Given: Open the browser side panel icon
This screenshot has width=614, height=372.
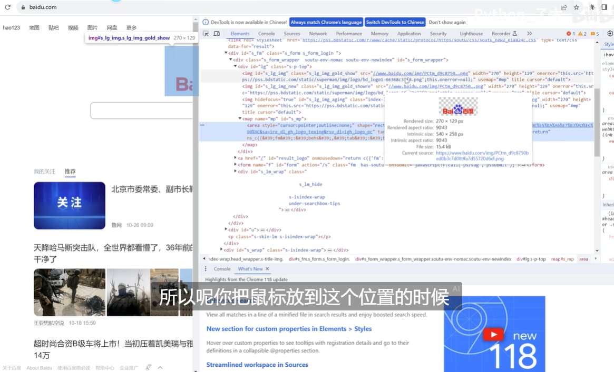Looking at the screenshot, I should coord(604,7).
